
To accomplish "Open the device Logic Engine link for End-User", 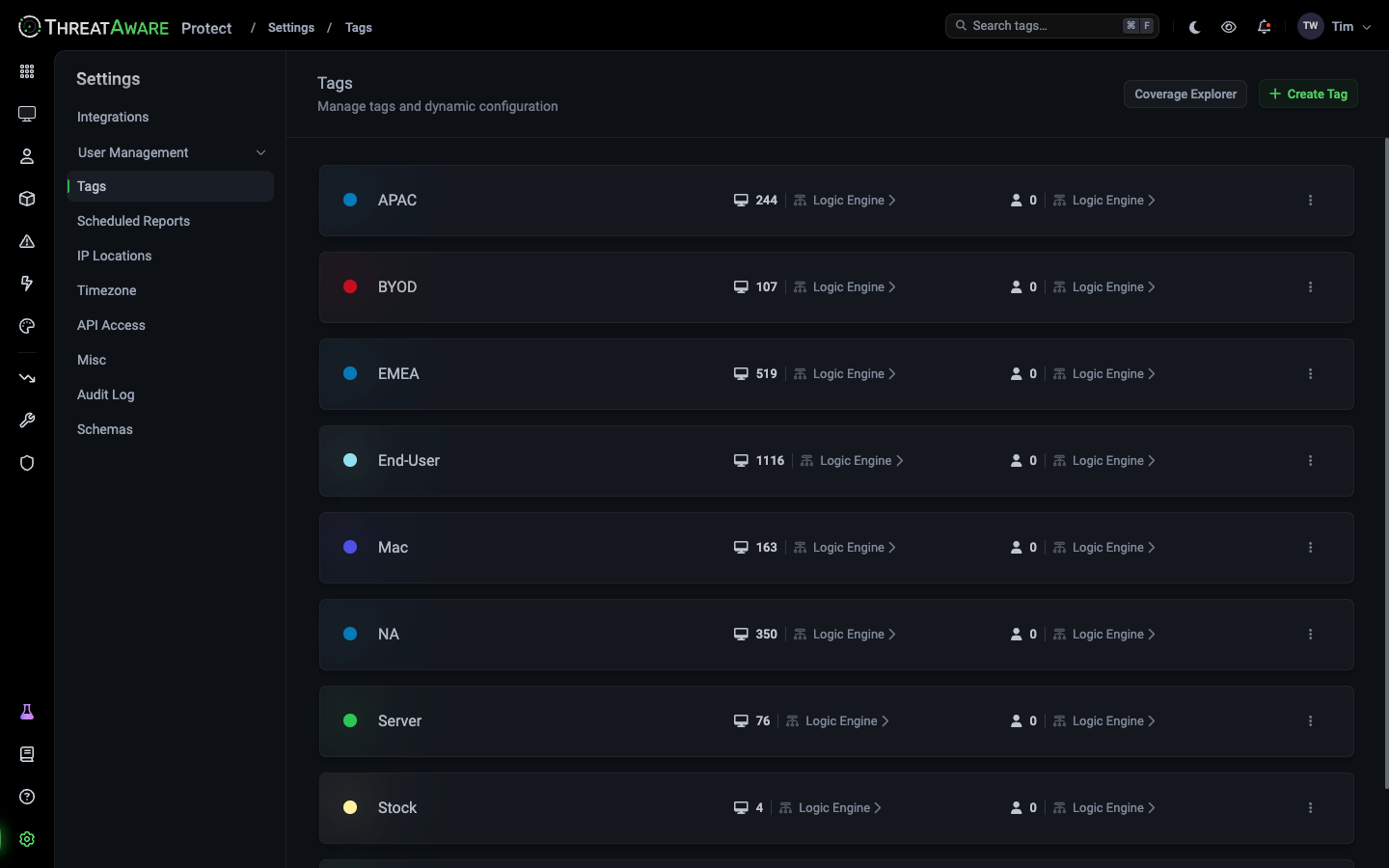I will click(852, 461).
